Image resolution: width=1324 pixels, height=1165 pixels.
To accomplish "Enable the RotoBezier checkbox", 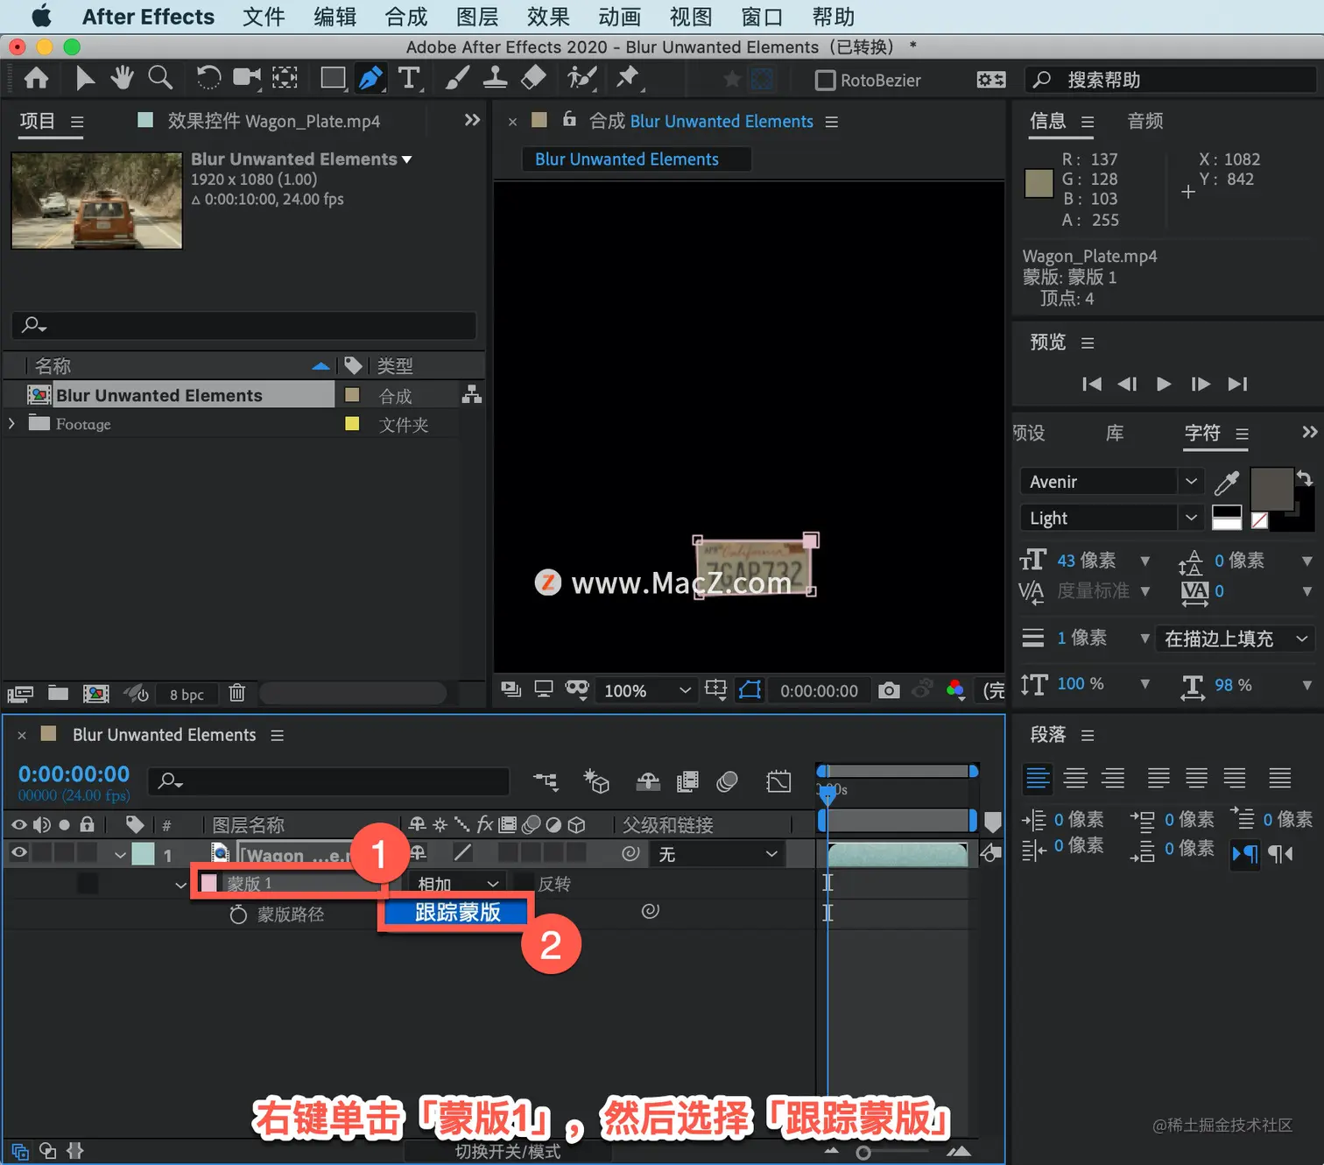I will [825, 81].
